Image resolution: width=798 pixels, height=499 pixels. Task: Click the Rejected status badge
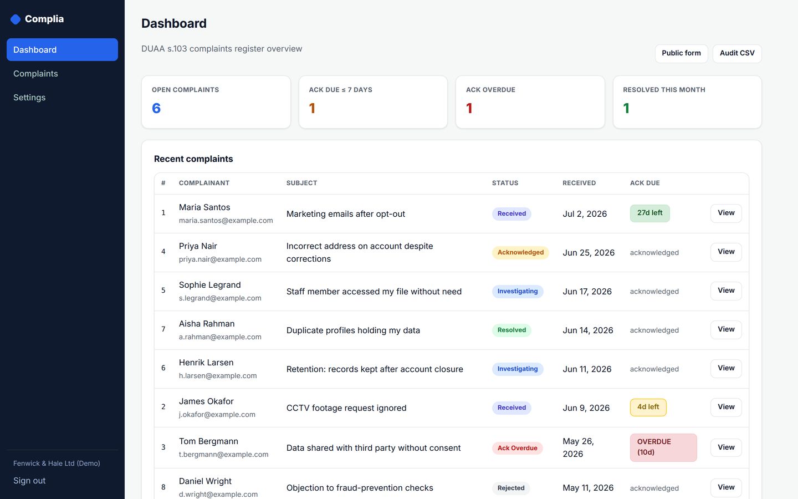pos(511,488)
